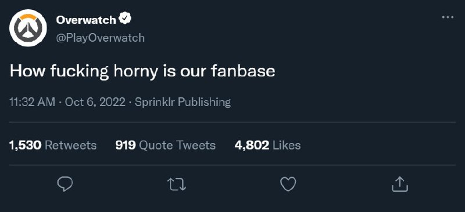Viewport: 465px width, 212px height.
Task: Open the Overwatch logo profile picture
Action: click(x=28, y=28)
